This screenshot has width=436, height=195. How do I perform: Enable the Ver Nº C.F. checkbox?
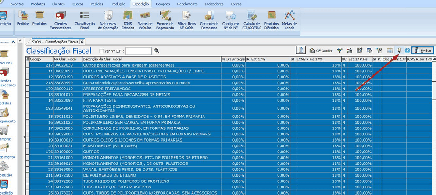point(102,51)
